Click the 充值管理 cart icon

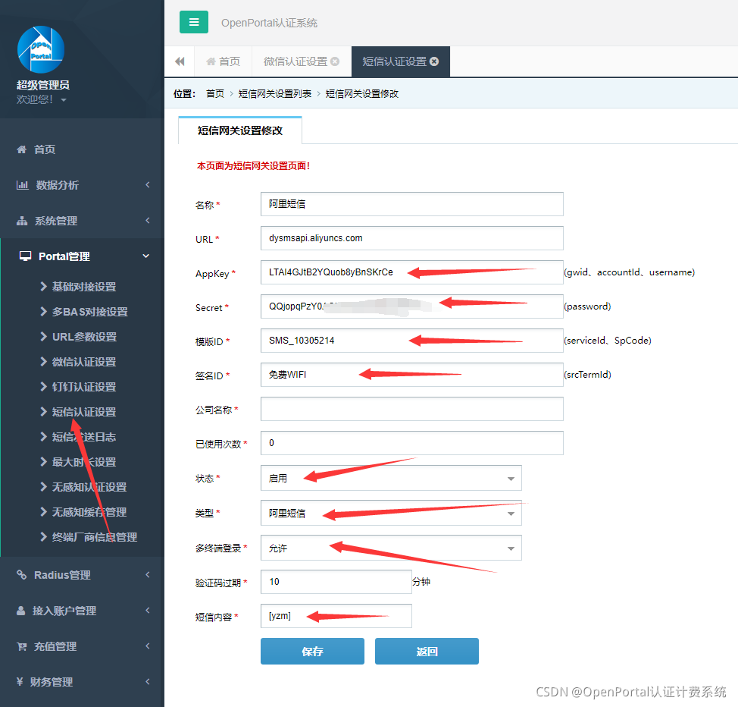point(22,646)
